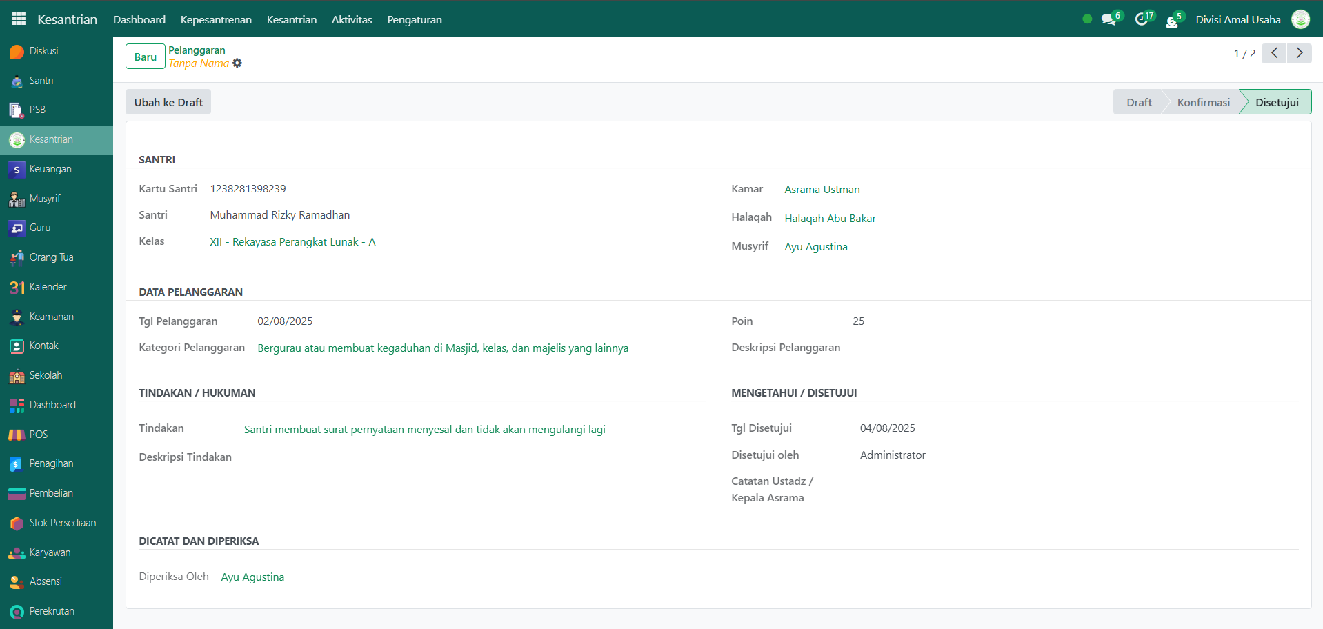Screen dimensions: 1323x629
Task: Click the Ubah ke Draft button
Action: [x=168, y=102]
